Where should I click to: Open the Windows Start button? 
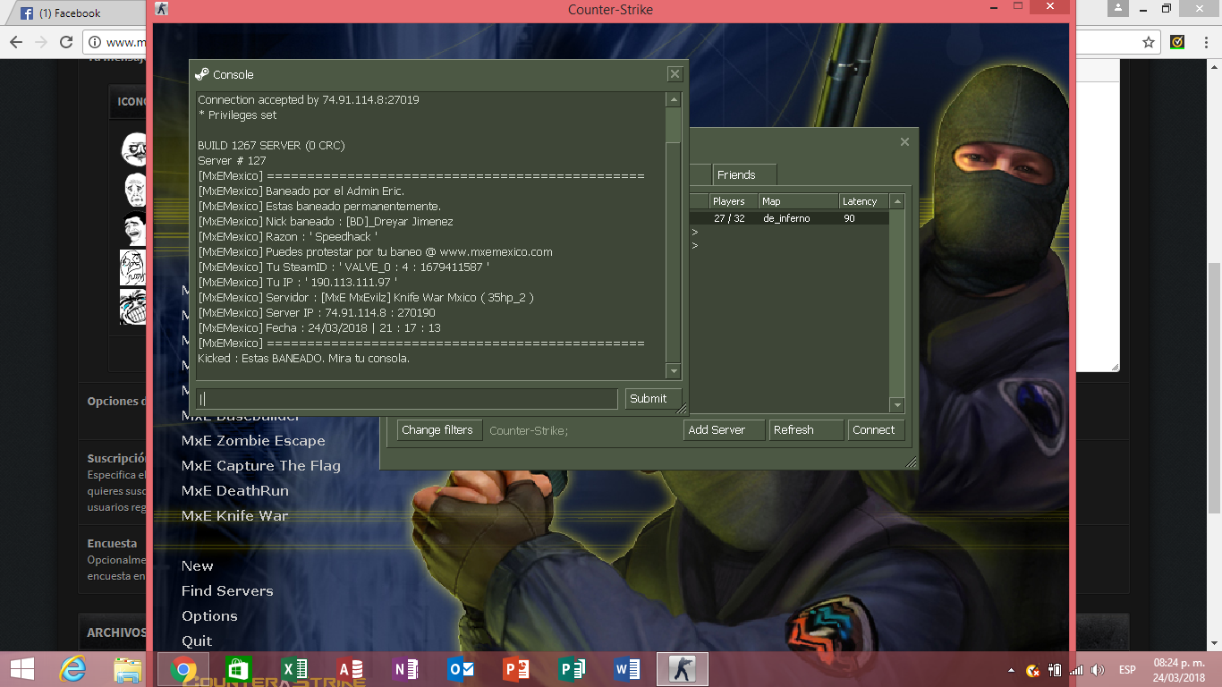coord(21,669)
